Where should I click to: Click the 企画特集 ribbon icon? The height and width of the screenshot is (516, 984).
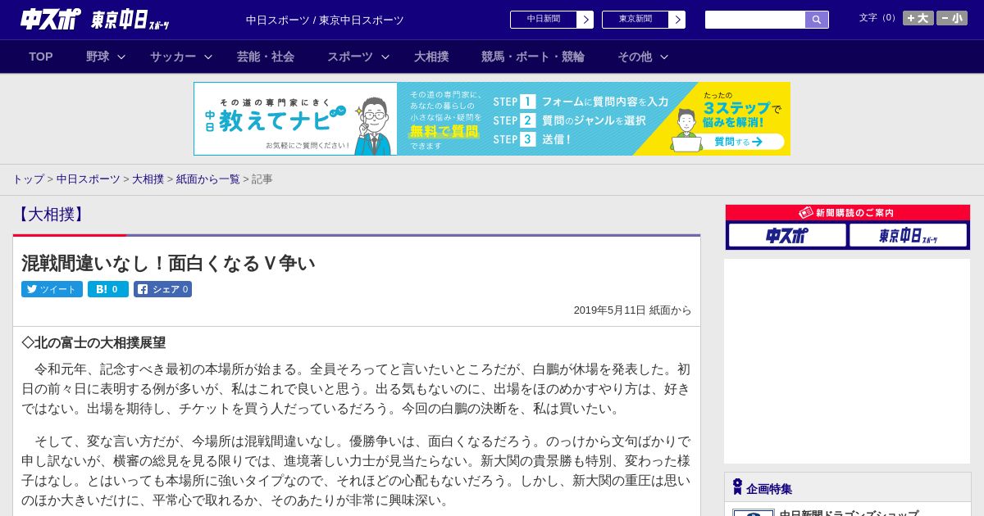click(737, 487)
